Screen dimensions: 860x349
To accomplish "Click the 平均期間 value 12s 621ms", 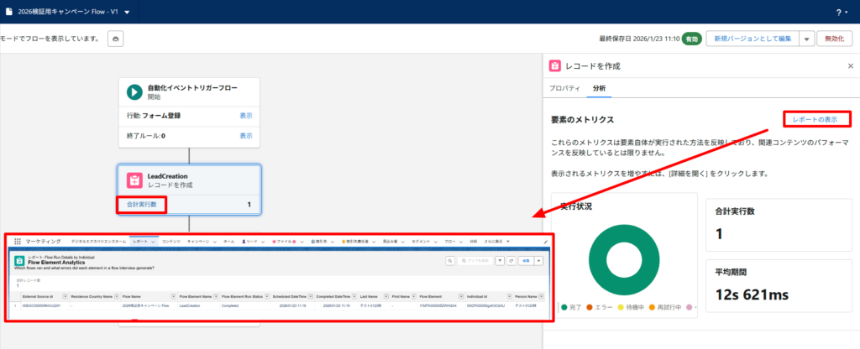I will pyautogui.click(x=752, y=294).
